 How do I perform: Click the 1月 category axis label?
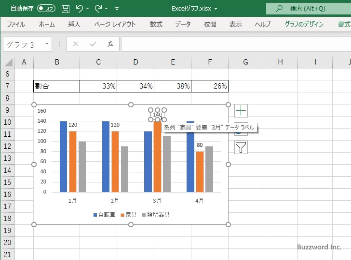(72, 200)
